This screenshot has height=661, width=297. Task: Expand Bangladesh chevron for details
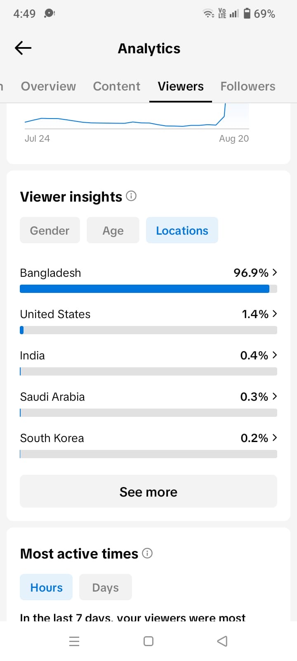coord(275,272)
